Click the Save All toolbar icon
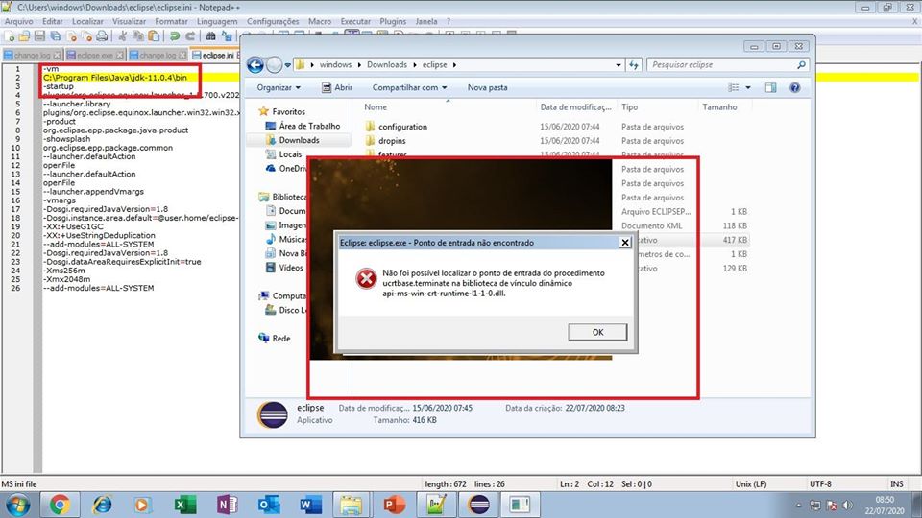This screenshot has height=518, width=922. (x=56, y=36)
